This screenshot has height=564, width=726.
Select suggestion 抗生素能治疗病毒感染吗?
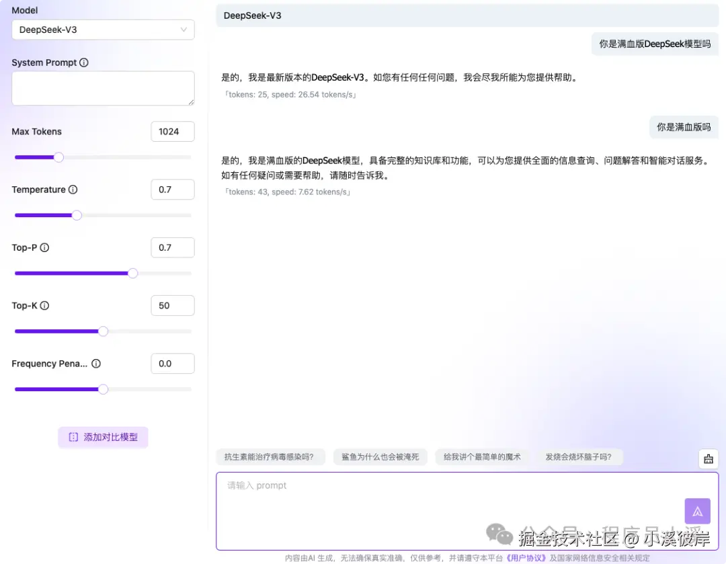tap(270, 456)
